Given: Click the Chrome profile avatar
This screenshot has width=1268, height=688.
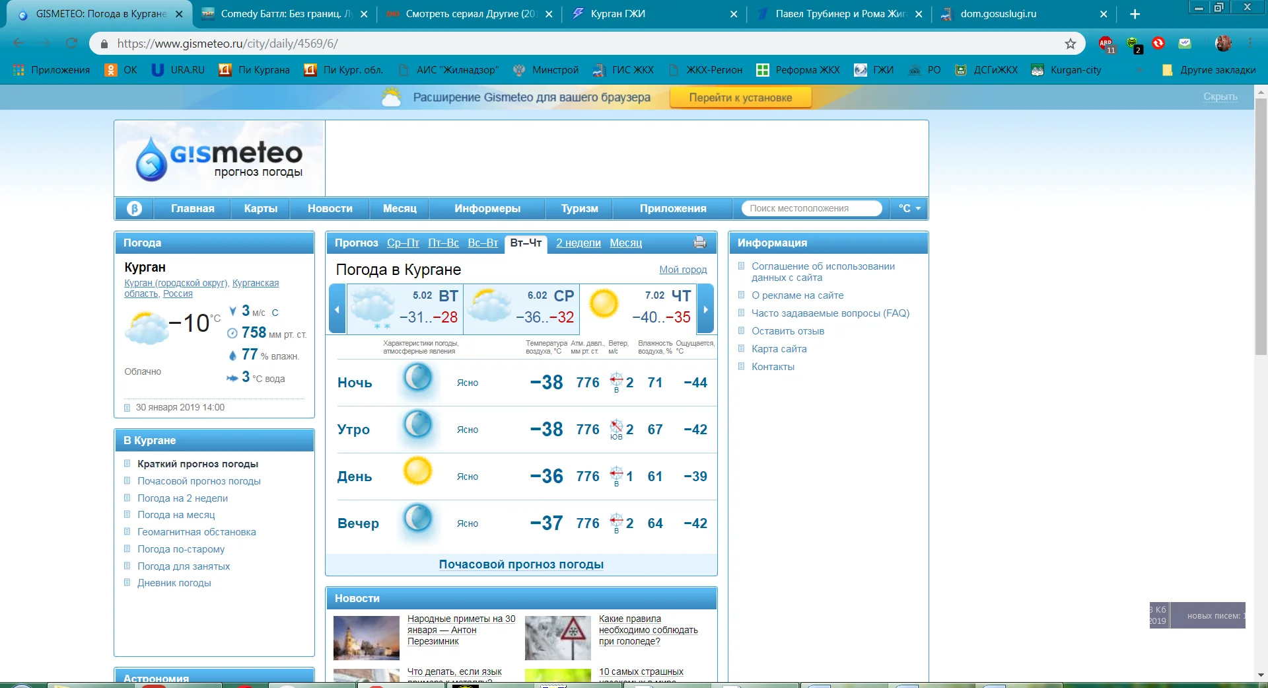Looking at the screenshot, I should pyautogui.click(x=1223, y=44).
